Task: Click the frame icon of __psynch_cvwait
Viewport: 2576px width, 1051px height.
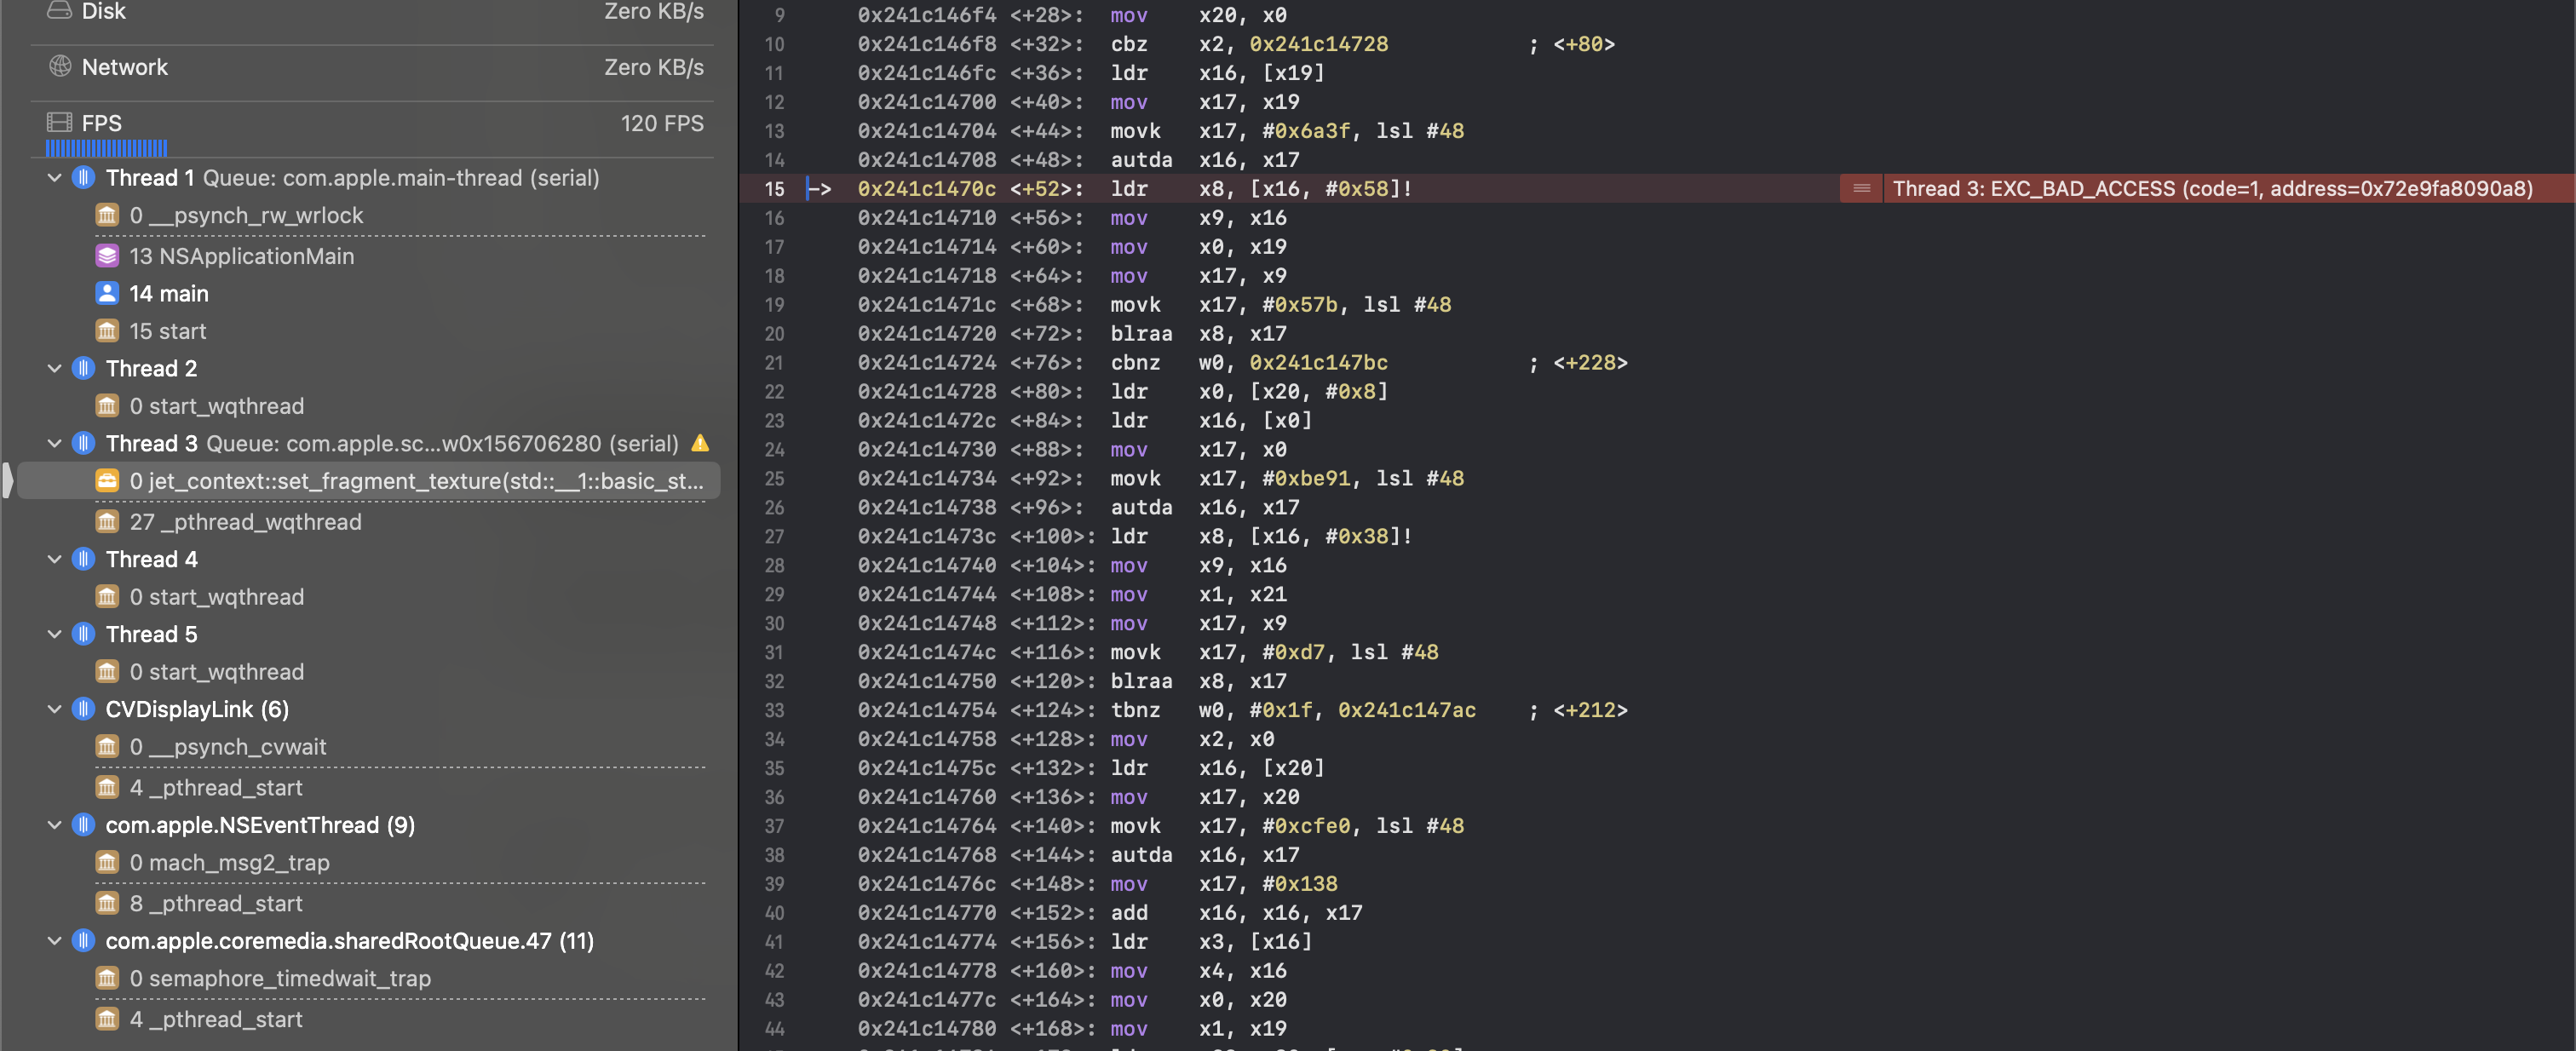Action: pos(107,747)
